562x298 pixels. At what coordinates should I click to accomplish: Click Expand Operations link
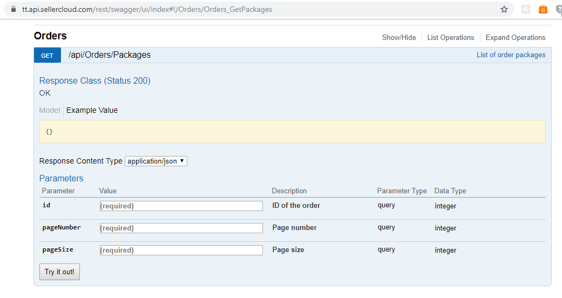tap(516, 38)
